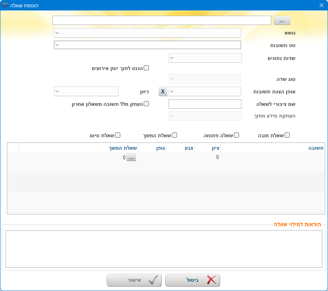Tick the הכנס לתוך יומן אירועים checkbox
The height and width of the screenshot is (291, 328).
click(x=146, y=68)
